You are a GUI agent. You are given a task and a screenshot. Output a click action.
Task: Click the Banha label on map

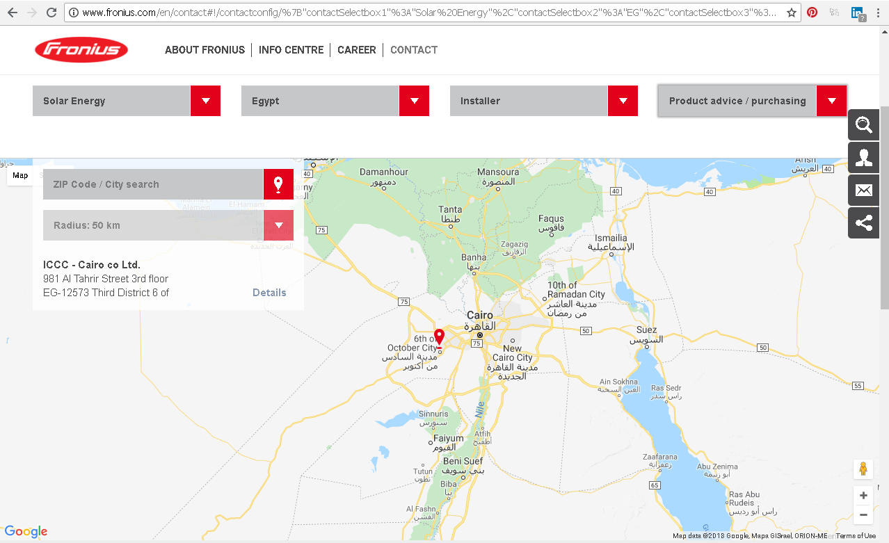tap(474, 257)
